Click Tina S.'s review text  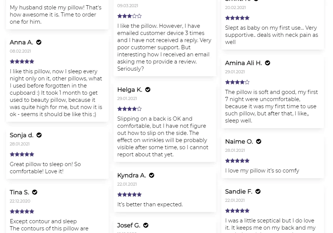[x=49, y=225]
